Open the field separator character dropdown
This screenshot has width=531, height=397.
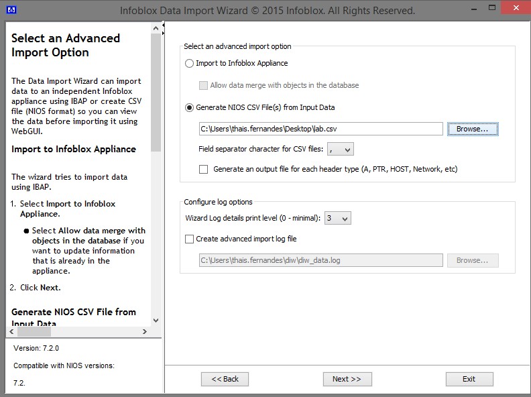point(341,150)
